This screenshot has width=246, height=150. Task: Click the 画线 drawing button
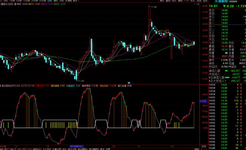coord(180,1)
